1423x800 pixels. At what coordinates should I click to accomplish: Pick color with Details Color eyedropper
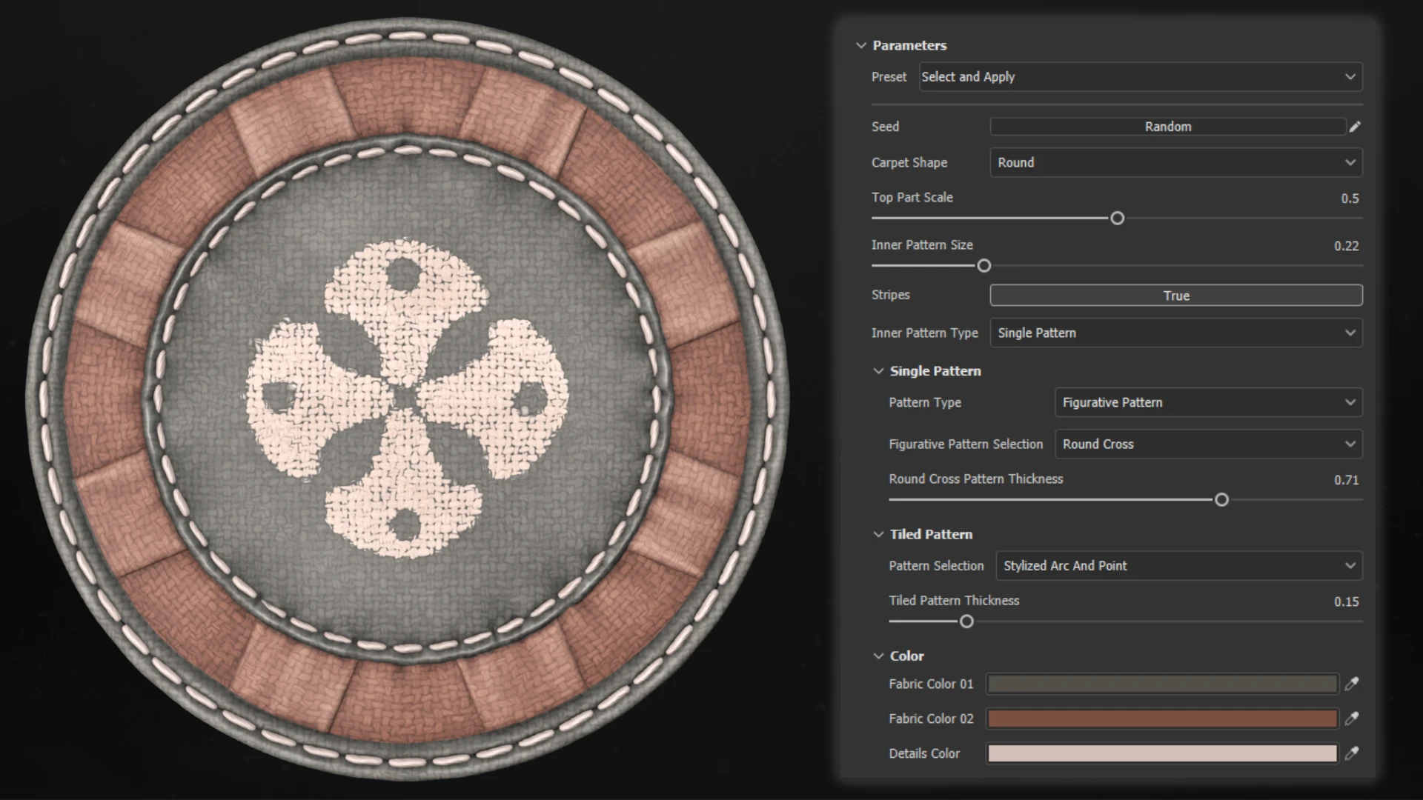tap(1352, 753)
